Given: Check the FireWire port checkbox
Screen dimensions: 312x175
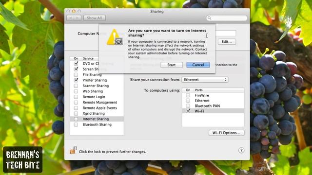Looking at the screenshot, I should [188, 95].
